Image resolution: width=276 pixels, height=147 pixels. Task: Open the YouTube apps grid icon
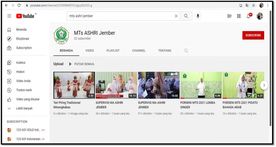pyautogui.click(x=239, y=16)
